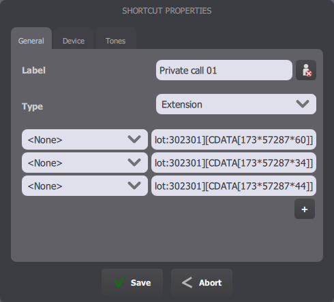Edit the extension field ending in *60]]

[234, 139]
